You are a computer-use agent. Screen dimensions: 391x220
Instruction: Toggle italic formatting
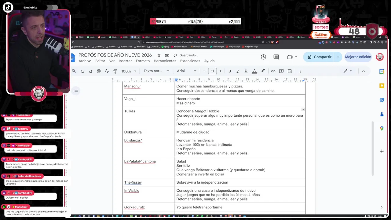(238, 71)
